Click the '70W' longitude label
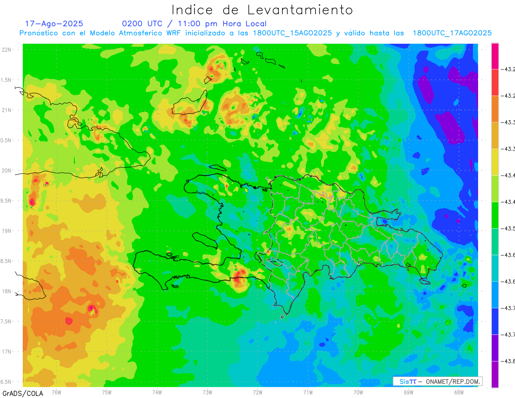 [x=358, y=392]
